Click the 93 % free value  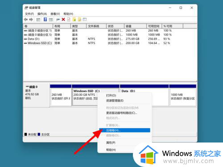(167, 39)
